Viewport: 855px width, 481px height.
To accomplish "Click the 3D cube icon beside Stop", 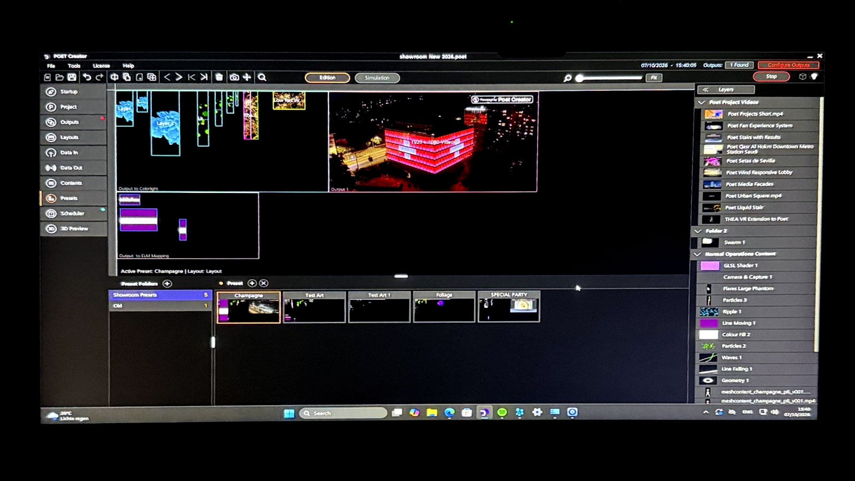I will click(803, 76).
